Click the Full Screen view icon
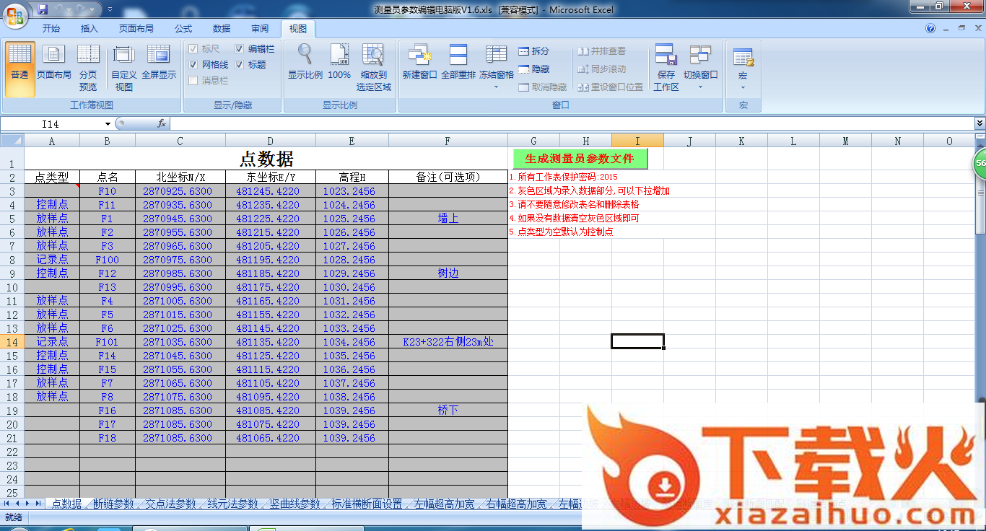Screen dimensions: 986x531 coord(158,55)
